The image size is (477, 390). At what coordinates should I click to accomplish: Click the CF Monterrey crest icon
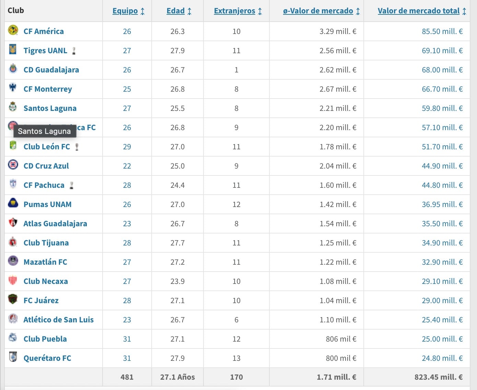13,88
